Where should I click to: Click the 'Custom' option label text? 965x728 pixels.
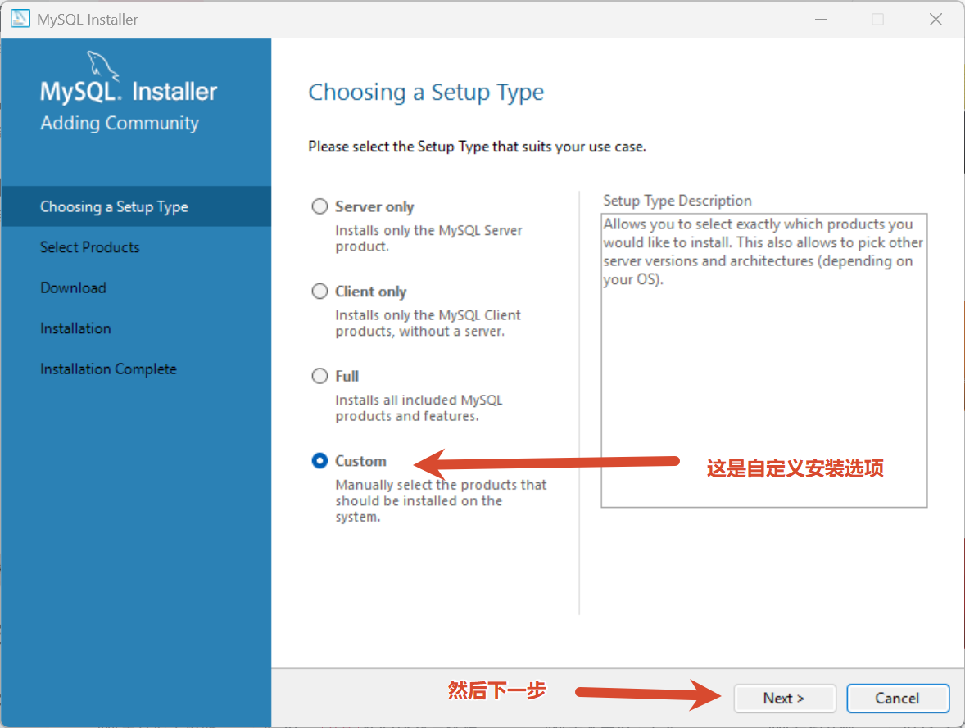pos(360,461)
